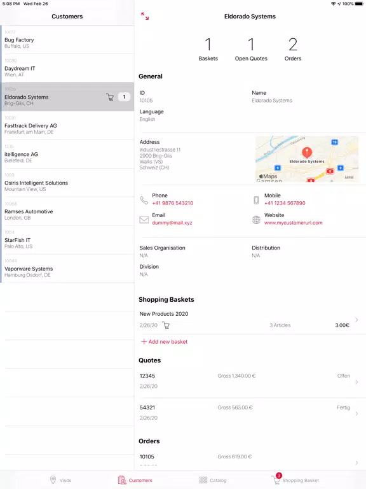
Task: Tap the mobile device icon
Action: (x=256, y=200)
